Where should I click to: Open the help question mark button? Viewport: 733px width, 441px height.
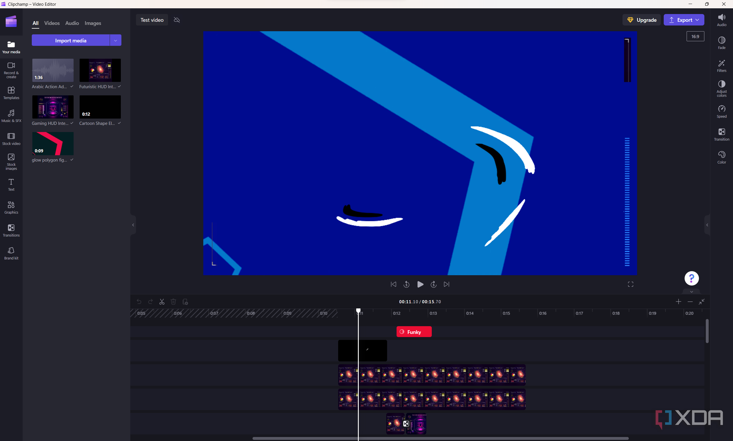point(691,278)
